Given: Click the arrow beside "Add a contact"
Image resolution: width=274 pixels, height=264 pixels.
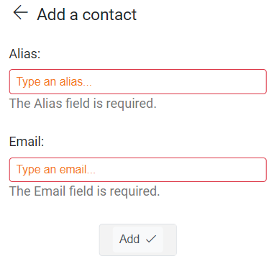Looking at the screenshot, I should coord(20,12).
